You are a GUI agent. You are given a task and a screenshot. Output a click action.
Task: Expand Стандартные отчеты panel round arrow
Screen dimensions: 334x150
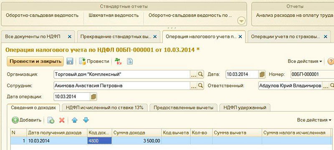[241, 21]
